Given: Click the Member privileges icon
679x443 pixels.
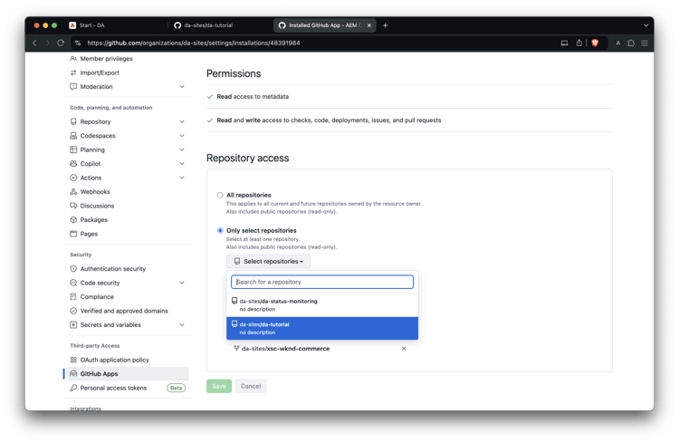Looking at the screenshot, I should click(x=73, y=59).
